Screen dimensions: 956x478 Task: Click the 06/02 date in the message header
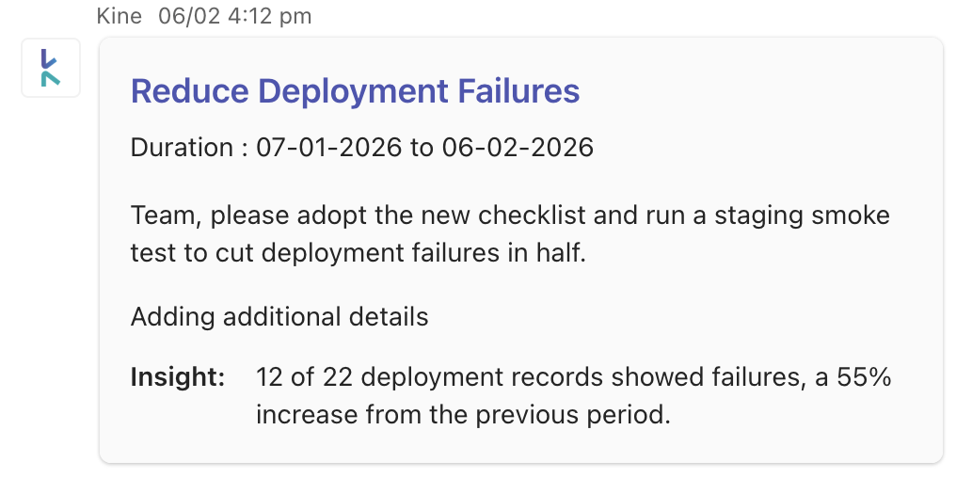click(x=183, y=16)
